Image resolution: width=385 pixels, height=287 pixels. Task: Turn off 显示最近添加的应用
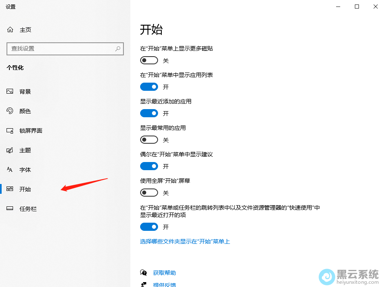[x=149, y=113]
